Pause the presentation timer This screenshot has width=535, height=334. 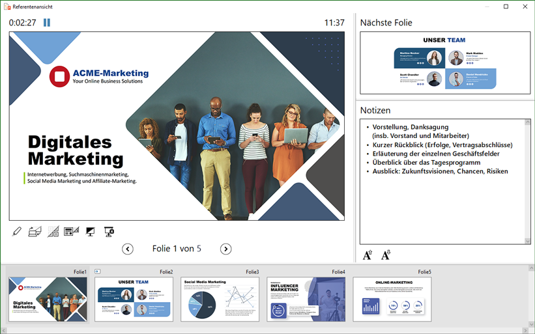(x=47, y=23)
